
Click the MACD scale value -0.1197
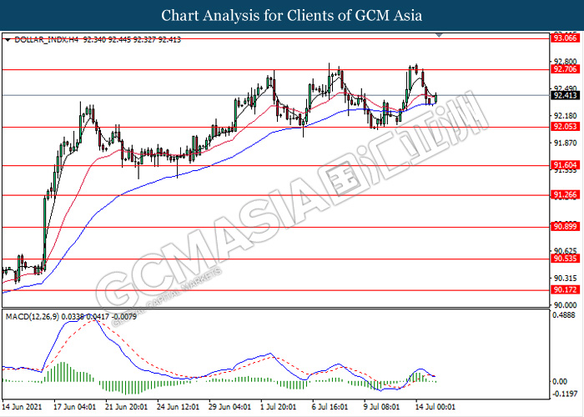(x=566, y=394)
